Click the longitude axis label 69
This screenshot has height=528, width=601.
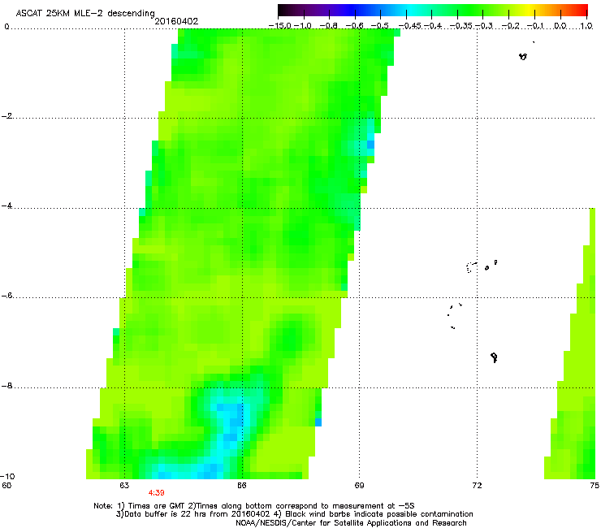pyautogui.click(x=359, y=486)
